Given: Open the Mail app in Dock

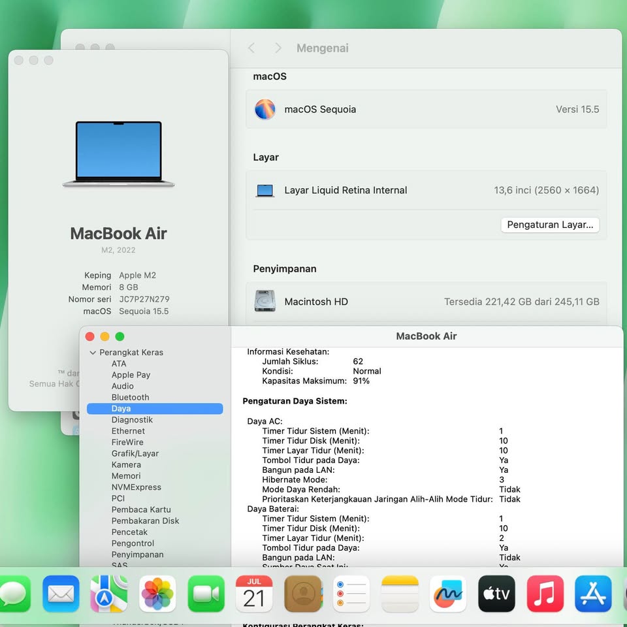Looking at the screenshot, I should tap(61, 594).
